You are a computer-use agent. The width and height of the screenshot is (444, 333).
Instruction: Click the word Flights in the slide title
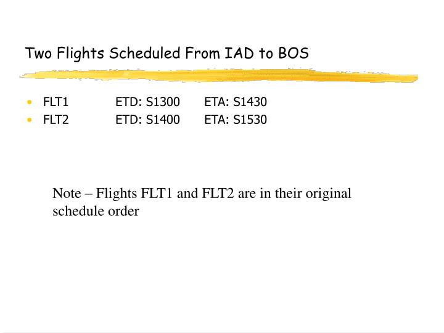(80, 53)
